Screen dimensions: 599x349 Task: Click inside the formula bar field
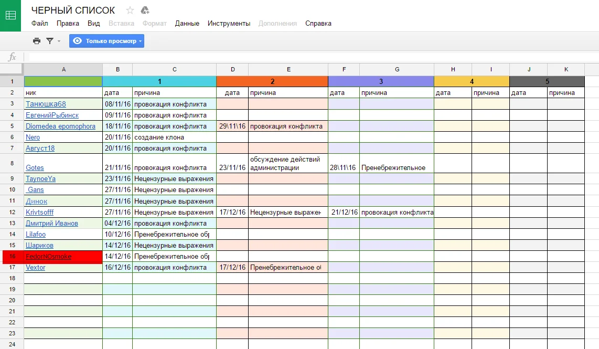[309, 57]
